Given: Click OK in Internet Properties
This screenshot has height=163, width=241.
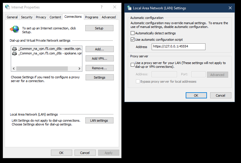Looking at the screenshot, I should coord(61,153).
